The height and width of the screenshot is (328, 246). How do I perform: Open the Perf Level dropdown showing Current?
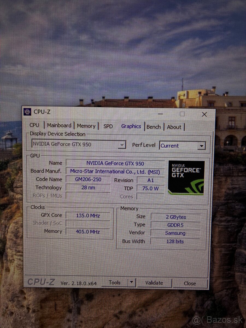click(202, 146)
